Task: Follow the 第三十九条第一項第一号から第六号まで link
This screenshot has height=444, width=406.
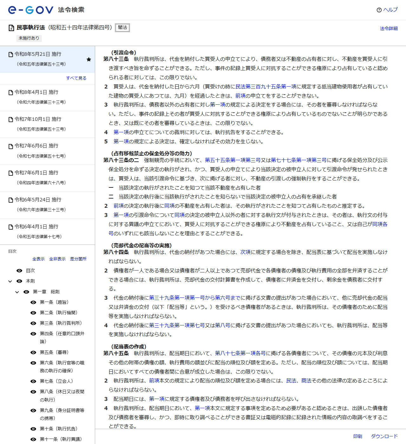Action: pos(195,298)
